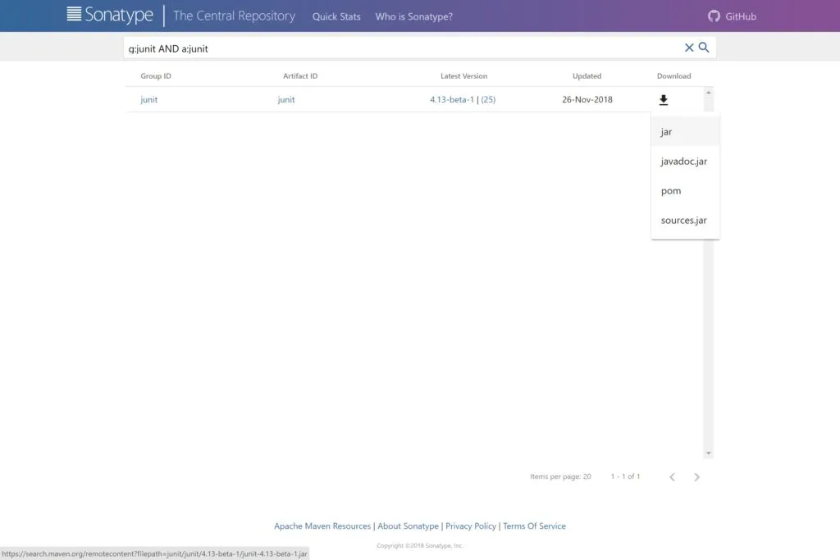Click the Sonatype logo
This screenshot has height=560, width=840.
coord(110,15)
